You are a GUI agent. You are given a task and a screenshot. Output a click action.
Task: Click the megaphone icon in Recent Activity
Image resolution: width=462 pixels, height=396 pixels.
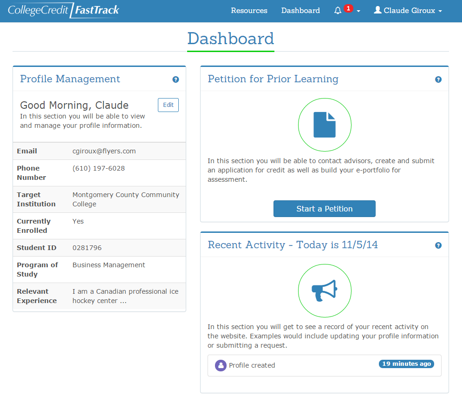pos(325,290)
